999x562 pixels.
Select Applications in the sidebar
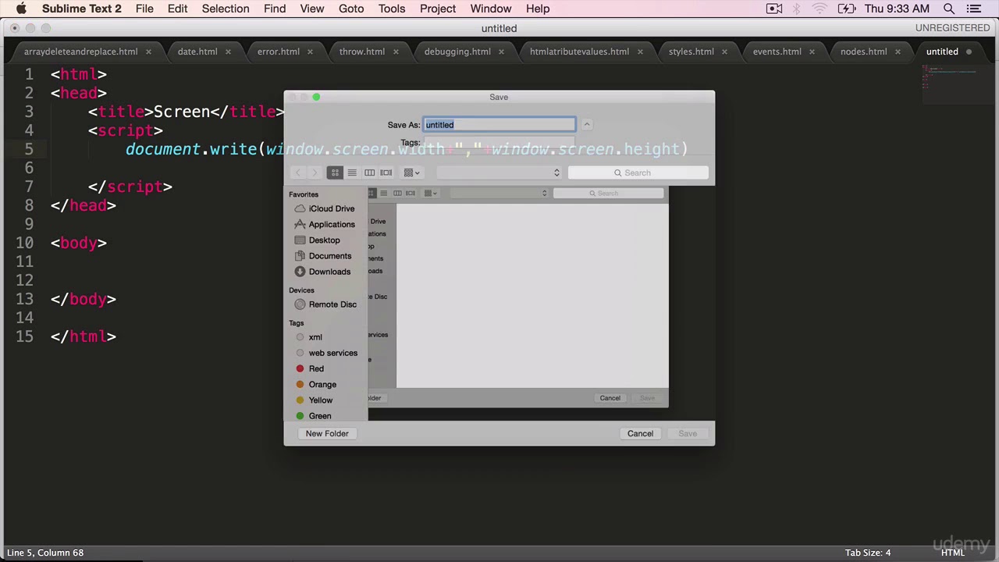click(325, 224)
